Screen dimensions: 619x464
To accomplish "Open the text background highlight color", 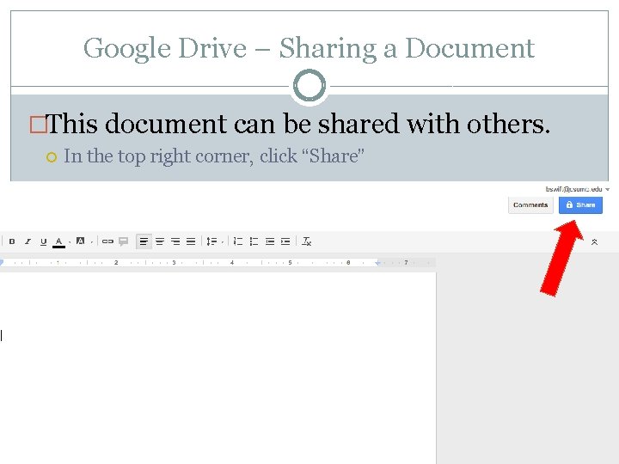I will tap(80, 241).
